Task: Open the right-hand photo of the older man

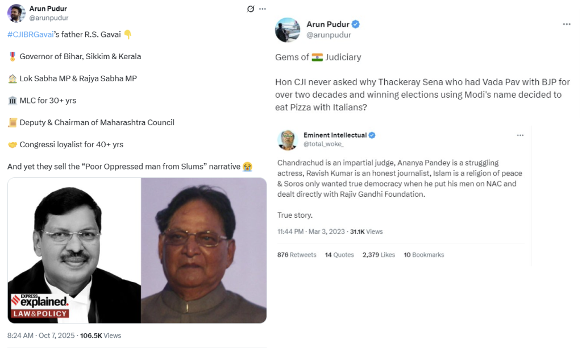Action: (203, 250)
